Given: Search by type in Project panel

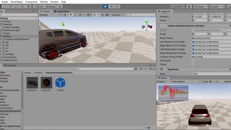Looking at the screenshot, I should tap(136, 69).
